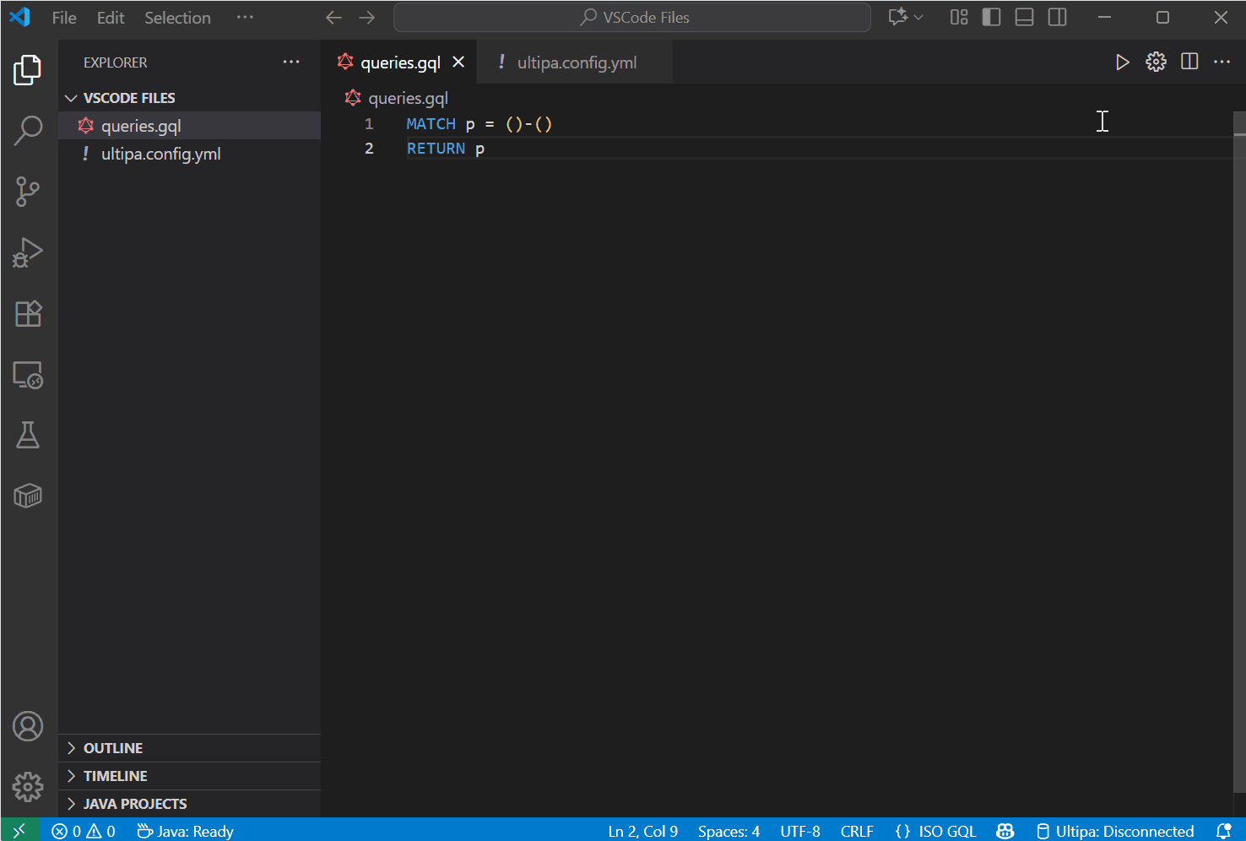Open the Remote Explorer view

(28, 375)
